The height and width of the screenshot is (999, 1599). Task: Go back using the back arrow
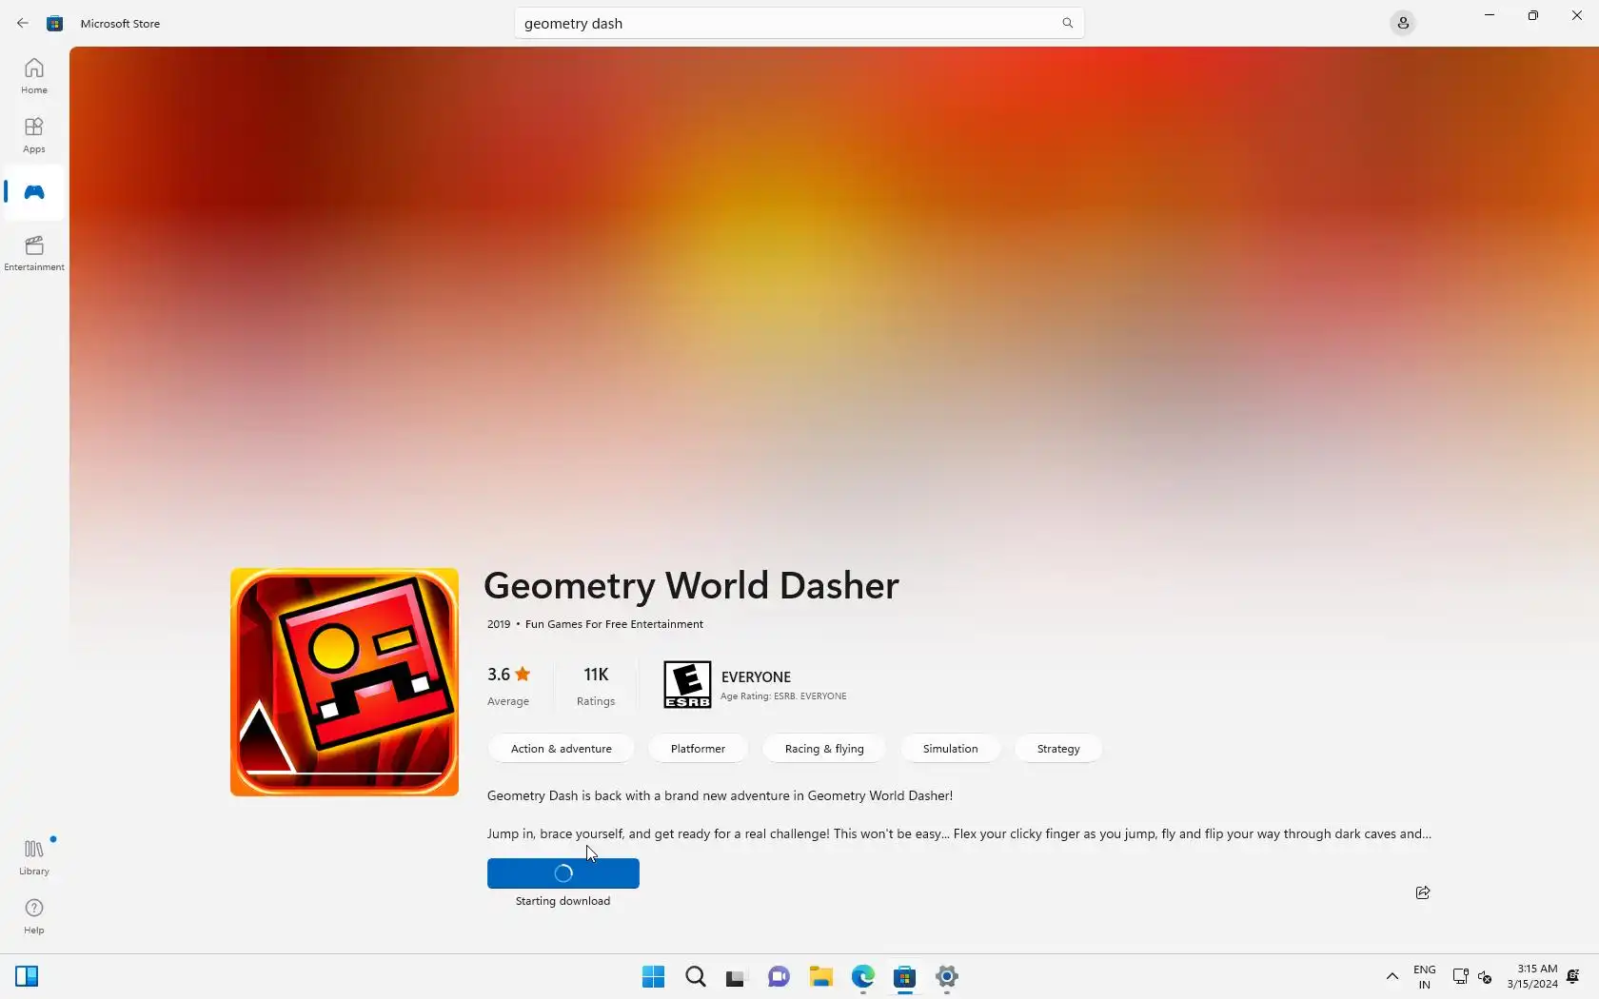[x=23, y=23]
